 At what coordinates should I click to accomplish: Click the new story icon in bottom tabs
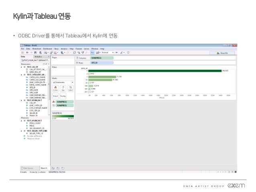pos(63,168)
